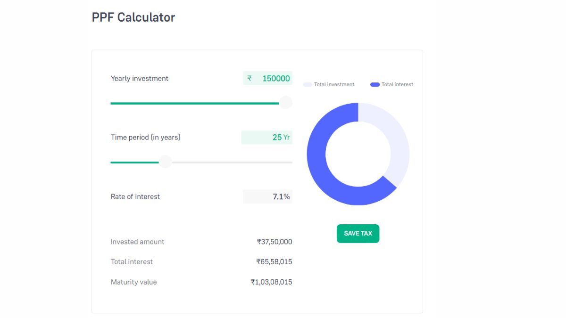Click the yearly investment amount field
566x318 pixels.
[x=275, y=79]
